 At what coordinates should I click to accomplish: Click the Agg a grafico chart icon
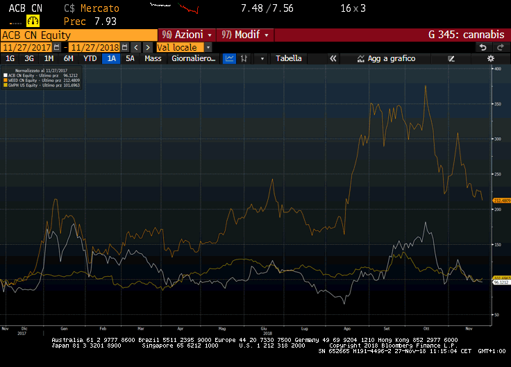pyautogui.click(x=360, y=58)
